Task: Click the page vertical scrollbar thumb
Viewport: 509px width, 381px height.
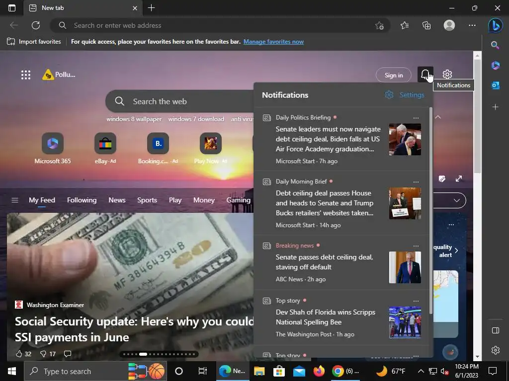Action: click(x=477, y=117)
